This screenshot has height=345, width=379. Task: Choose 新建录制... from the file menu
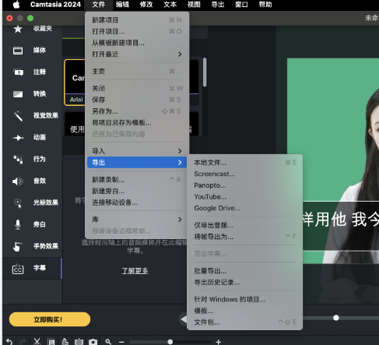(137, 180)
